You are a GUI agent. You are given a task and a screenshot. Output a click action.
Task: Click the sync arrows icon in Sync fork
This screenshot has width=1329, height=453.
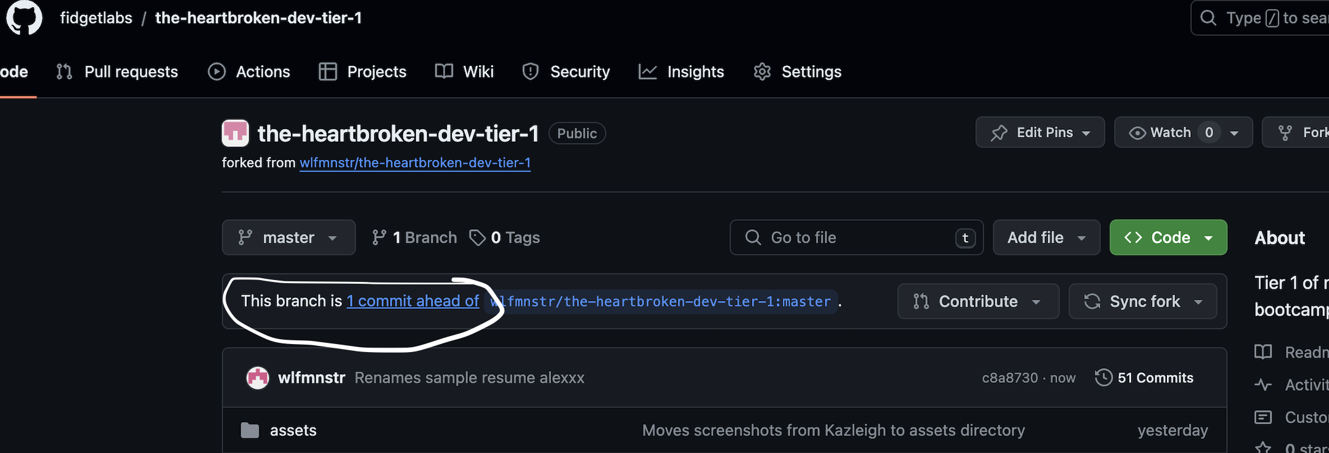[1092, 301]
